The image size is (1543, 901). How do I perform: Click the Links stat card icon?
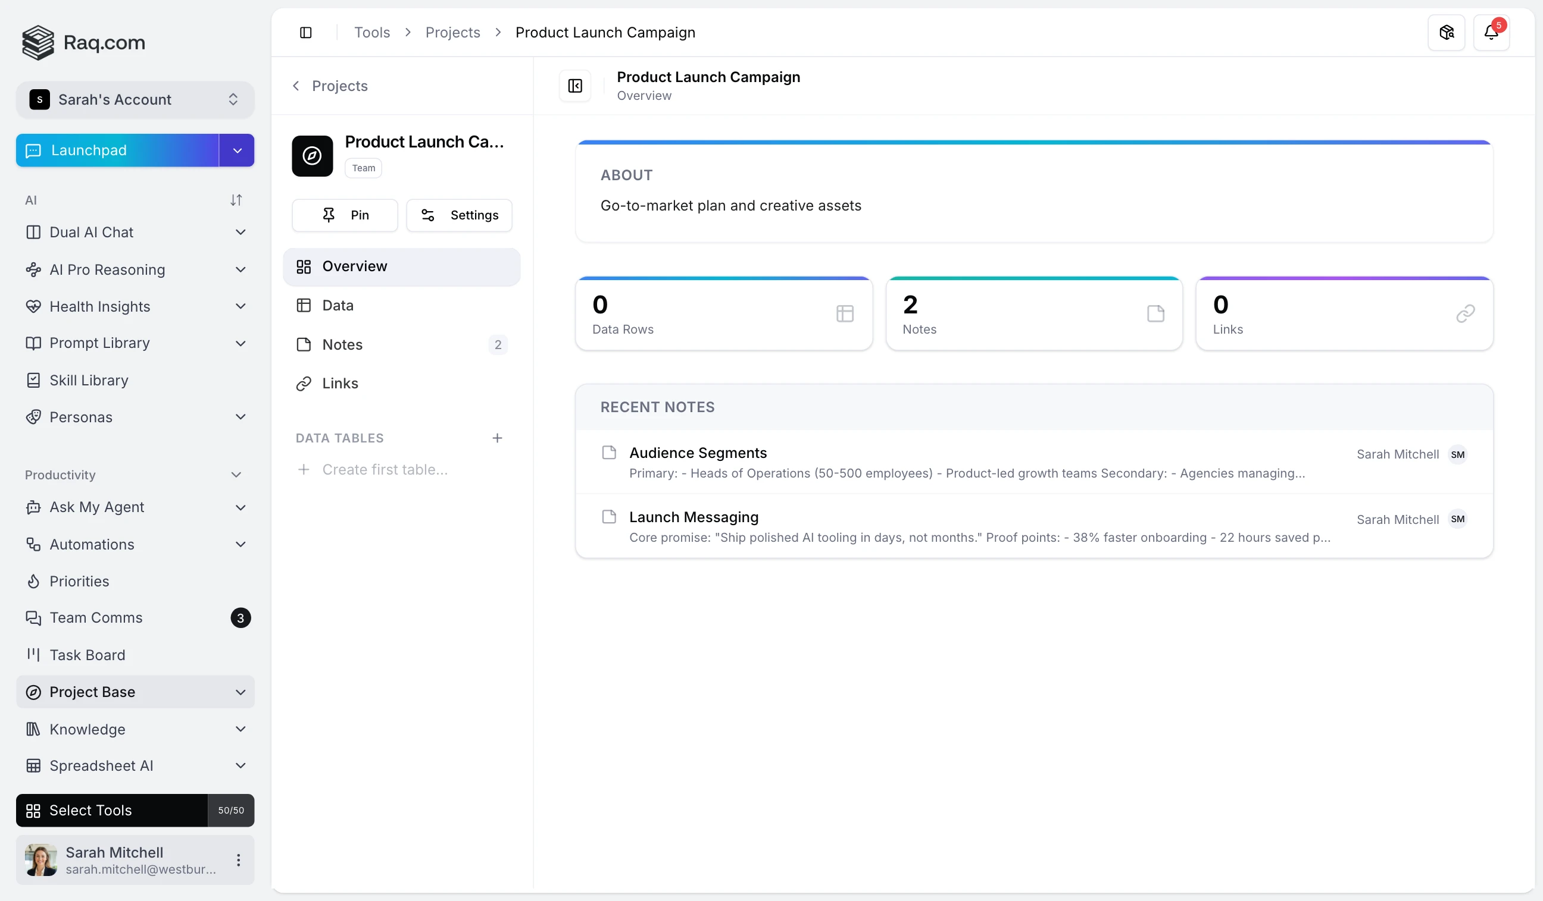(1464, 314)
